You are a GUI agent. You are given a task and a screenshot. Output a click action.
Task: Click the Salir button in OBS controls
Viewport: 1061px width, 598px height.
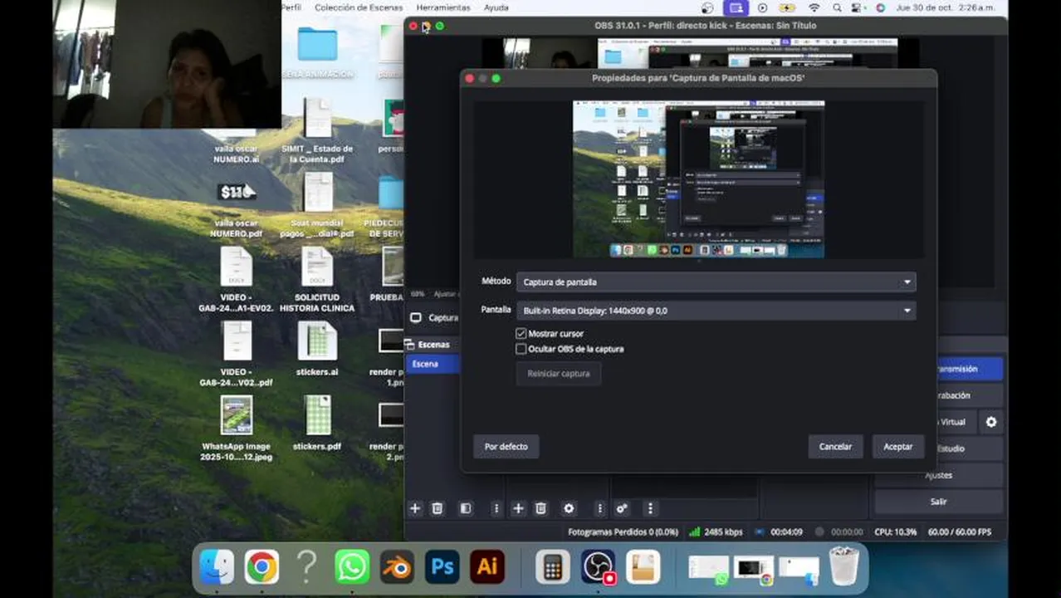tap(938, 502)
